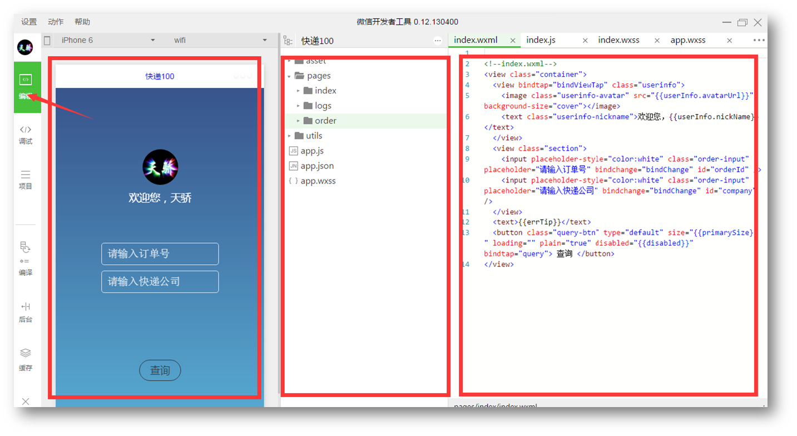Close the index.js tab
The image size is (797, 436).
point(585,41)
